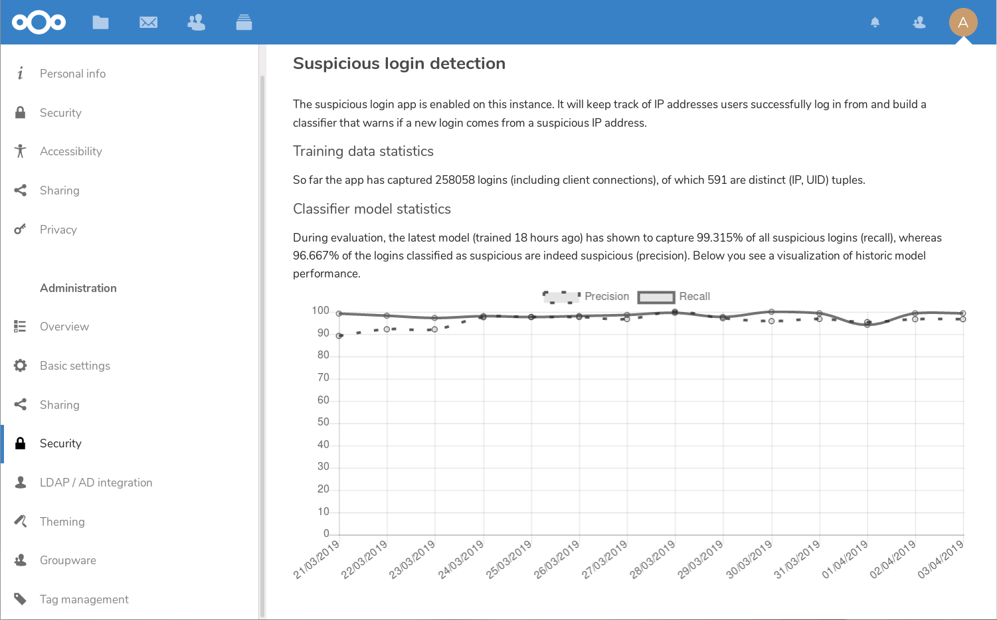This screenshot has height=620, width=997.
Task: Open the Overview administration page
Action: click(64, 326)
